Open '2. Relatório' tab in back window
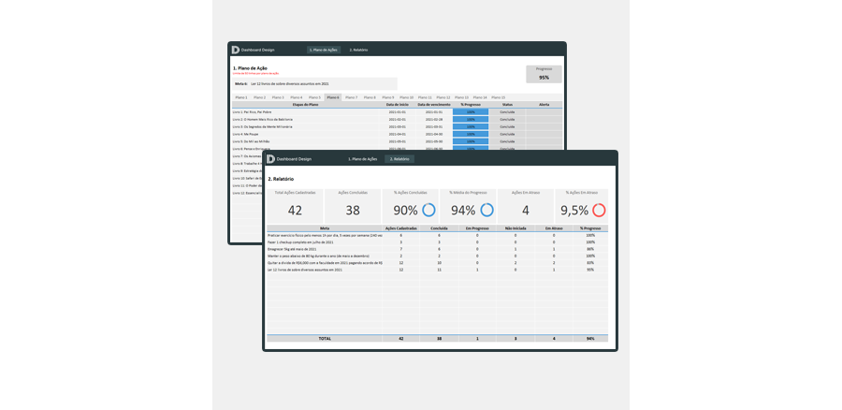 coord(358,50)
